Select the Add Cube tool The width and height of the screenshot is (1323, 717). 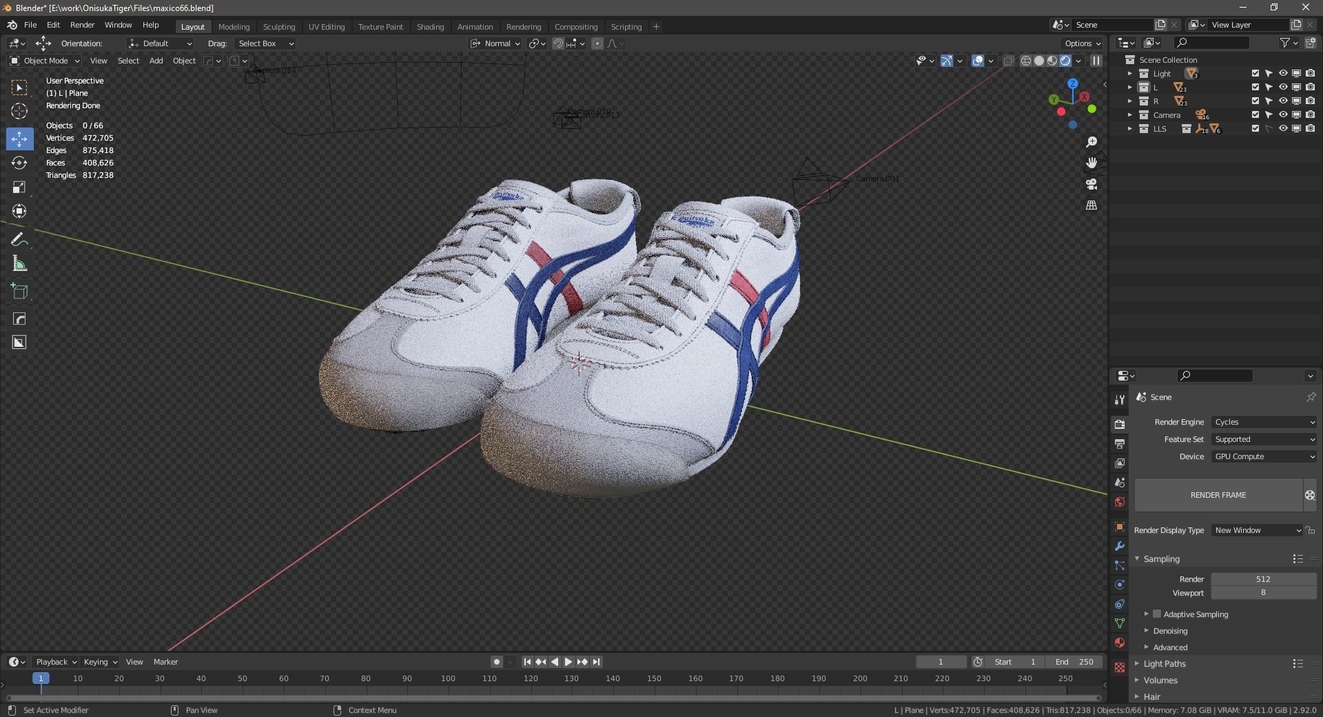point(19,292)
